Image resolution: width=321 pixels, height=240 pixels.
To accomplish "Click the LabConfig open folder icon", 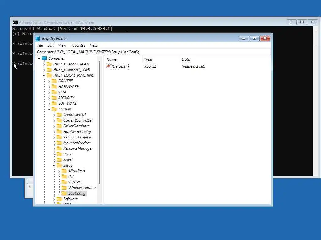I will (64, 193).
